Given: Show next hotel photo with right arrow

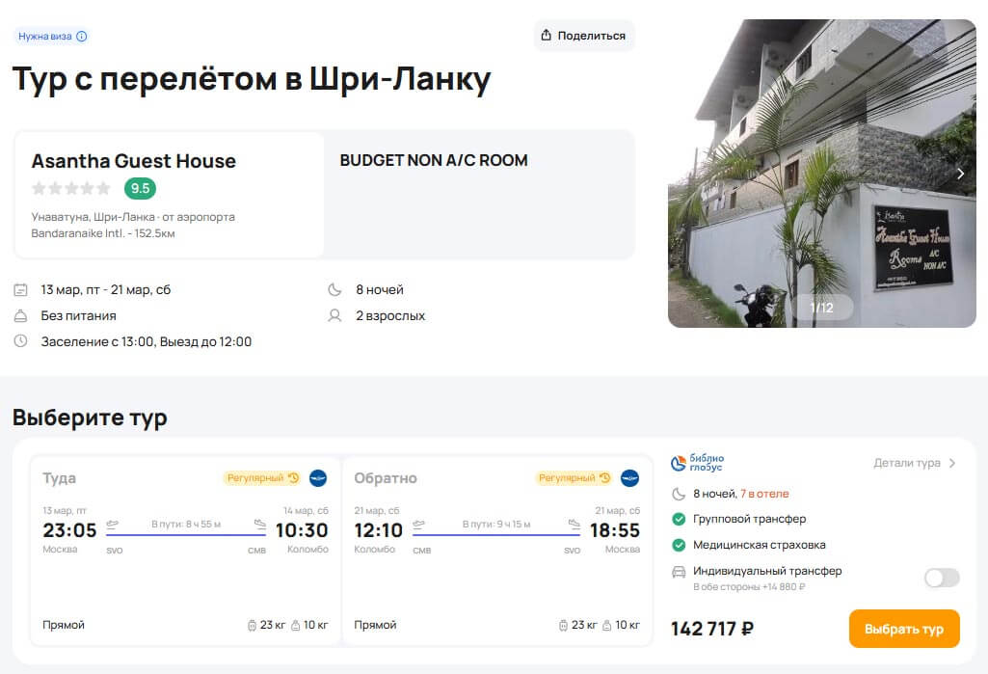Looking at the screenshot, I should coord(960,174).
